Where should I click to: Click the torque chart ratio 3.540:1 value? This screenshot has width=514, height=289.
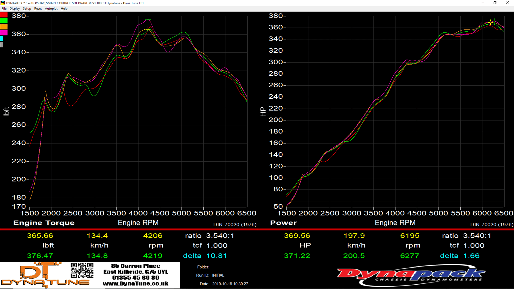220,236
